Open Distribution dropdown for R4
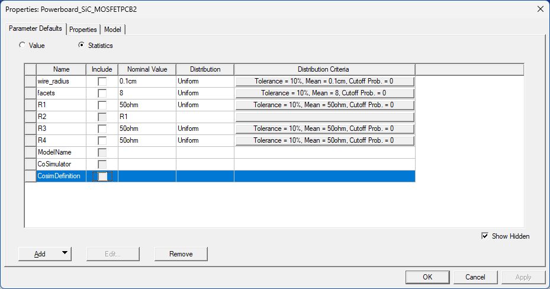Image resolution: width=550 pixels, height=289 pixels. 205,140
